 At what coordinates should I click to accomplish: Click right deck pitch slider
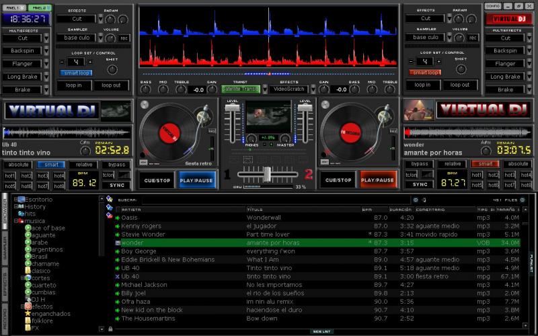tap(393, 148)
